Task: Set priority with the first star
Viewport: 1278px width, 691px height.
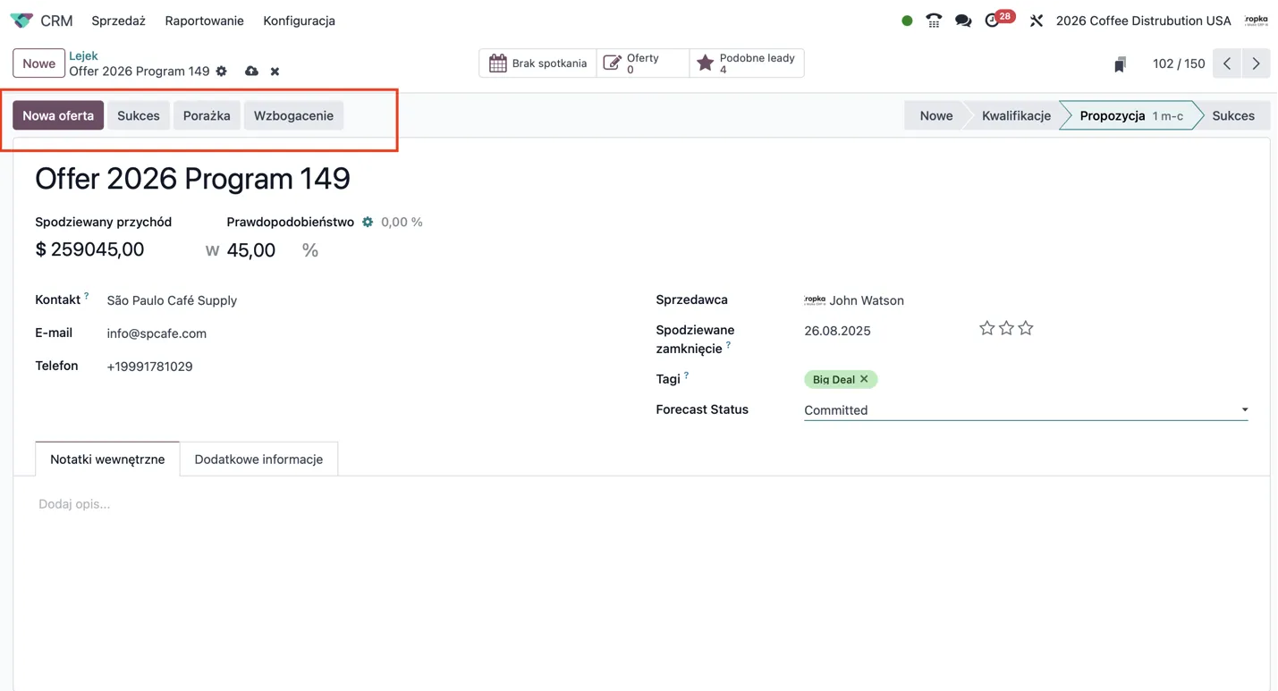Action: point(986,328)
